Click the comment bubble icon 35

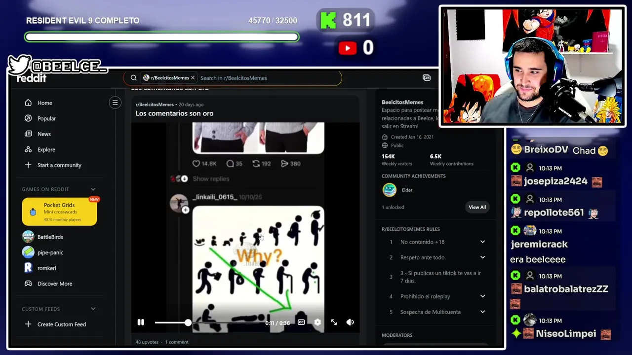(x=230, y=164)
